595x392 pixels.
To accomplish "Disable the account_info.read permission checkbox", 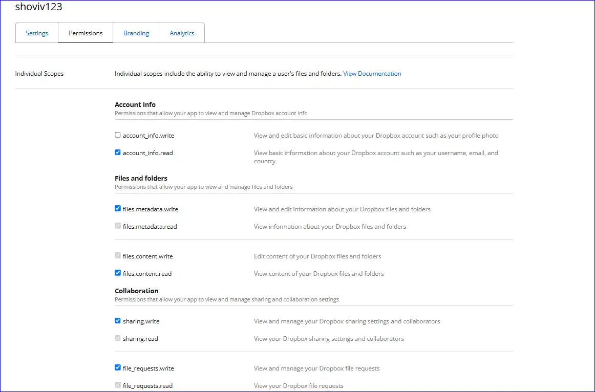I will click(117, 152).
